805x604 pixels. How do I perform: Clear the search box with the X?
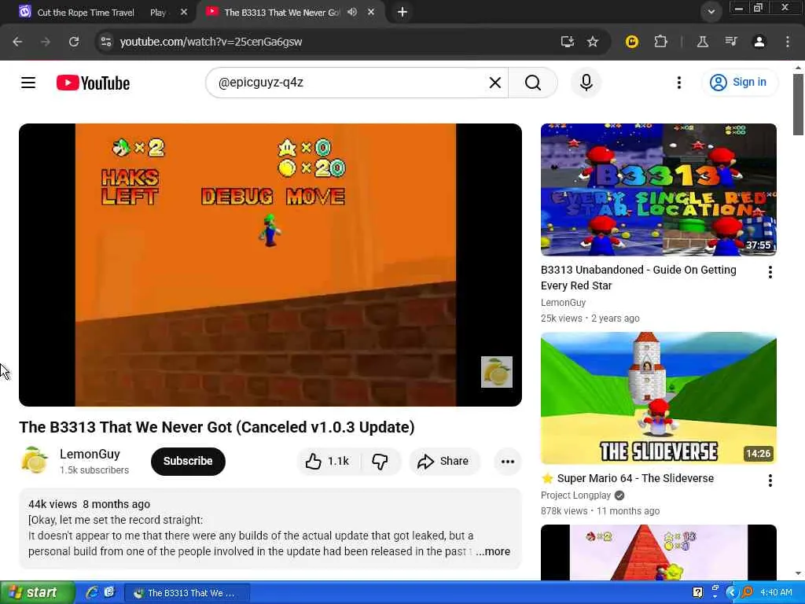pos(495,83)
